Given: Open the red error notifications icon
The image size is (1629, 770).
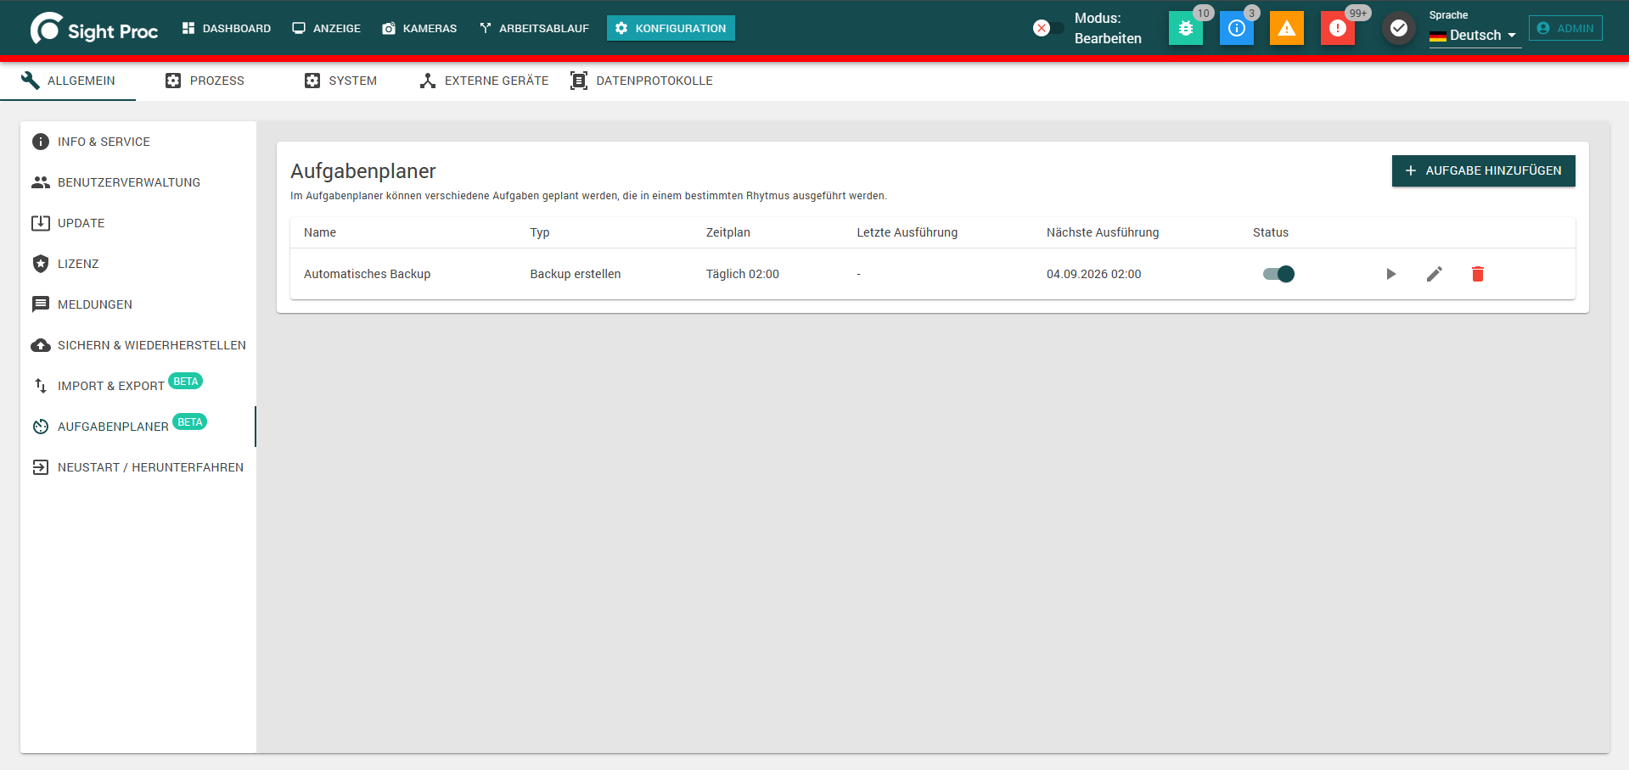Looking at the screenshot, I should (x=1338, y=28).
